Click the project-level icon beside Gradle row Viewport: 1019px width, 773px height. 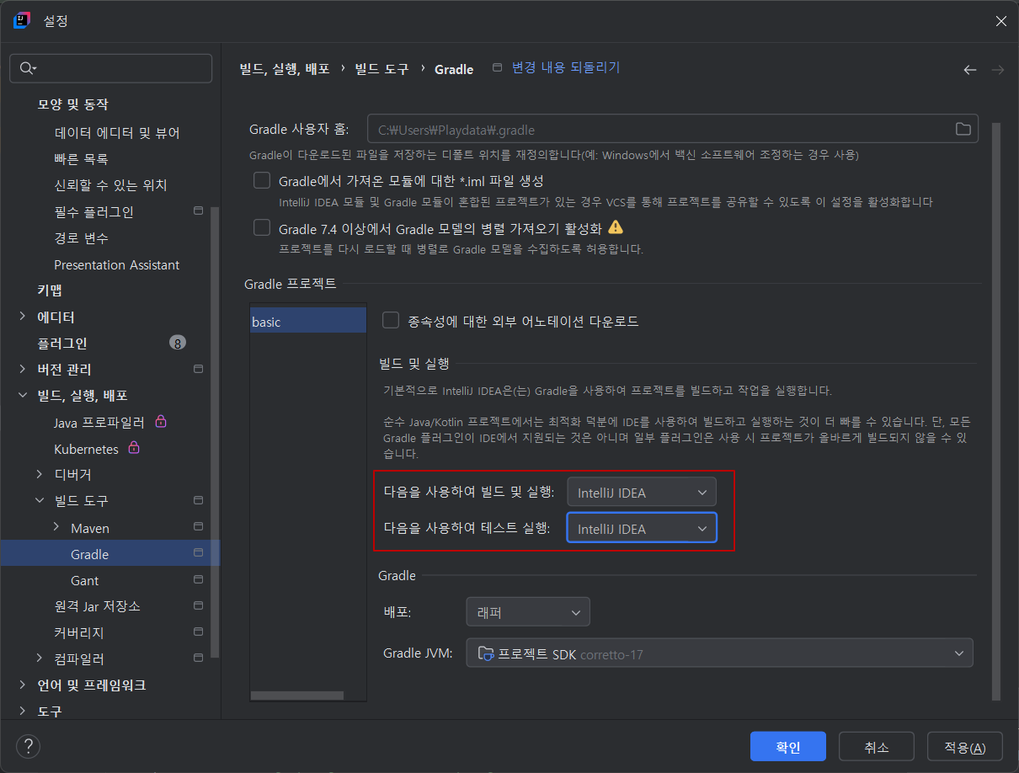pos(199,553)
